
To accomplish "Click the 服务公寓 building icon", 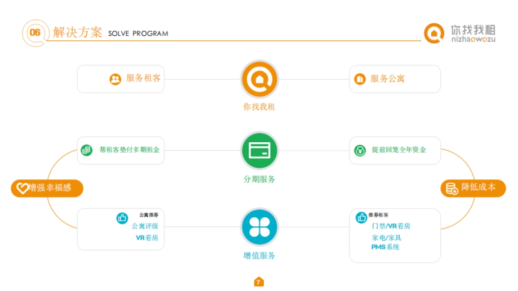I will [x=360, y=79].
